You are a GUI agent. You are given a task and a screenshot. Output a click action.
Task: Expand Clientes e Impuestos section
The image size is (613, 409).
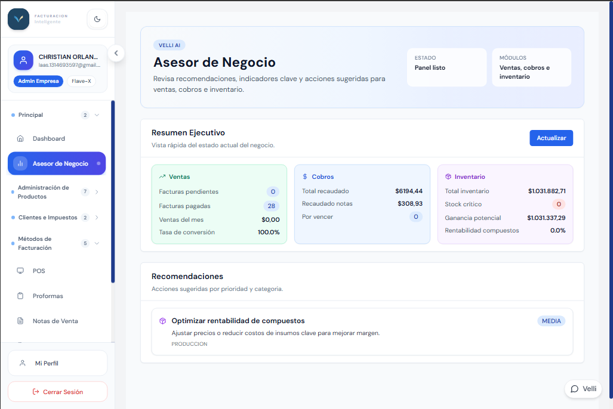(x=97, y=217)
